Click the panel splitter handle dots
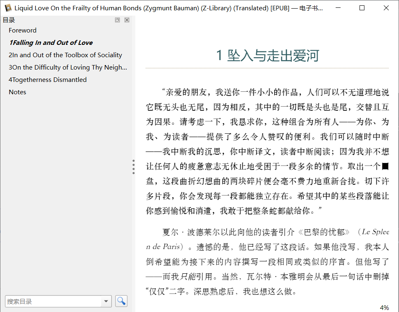This screenshot has height=312, width=399. pyautogui.click(x=134, y=167)
